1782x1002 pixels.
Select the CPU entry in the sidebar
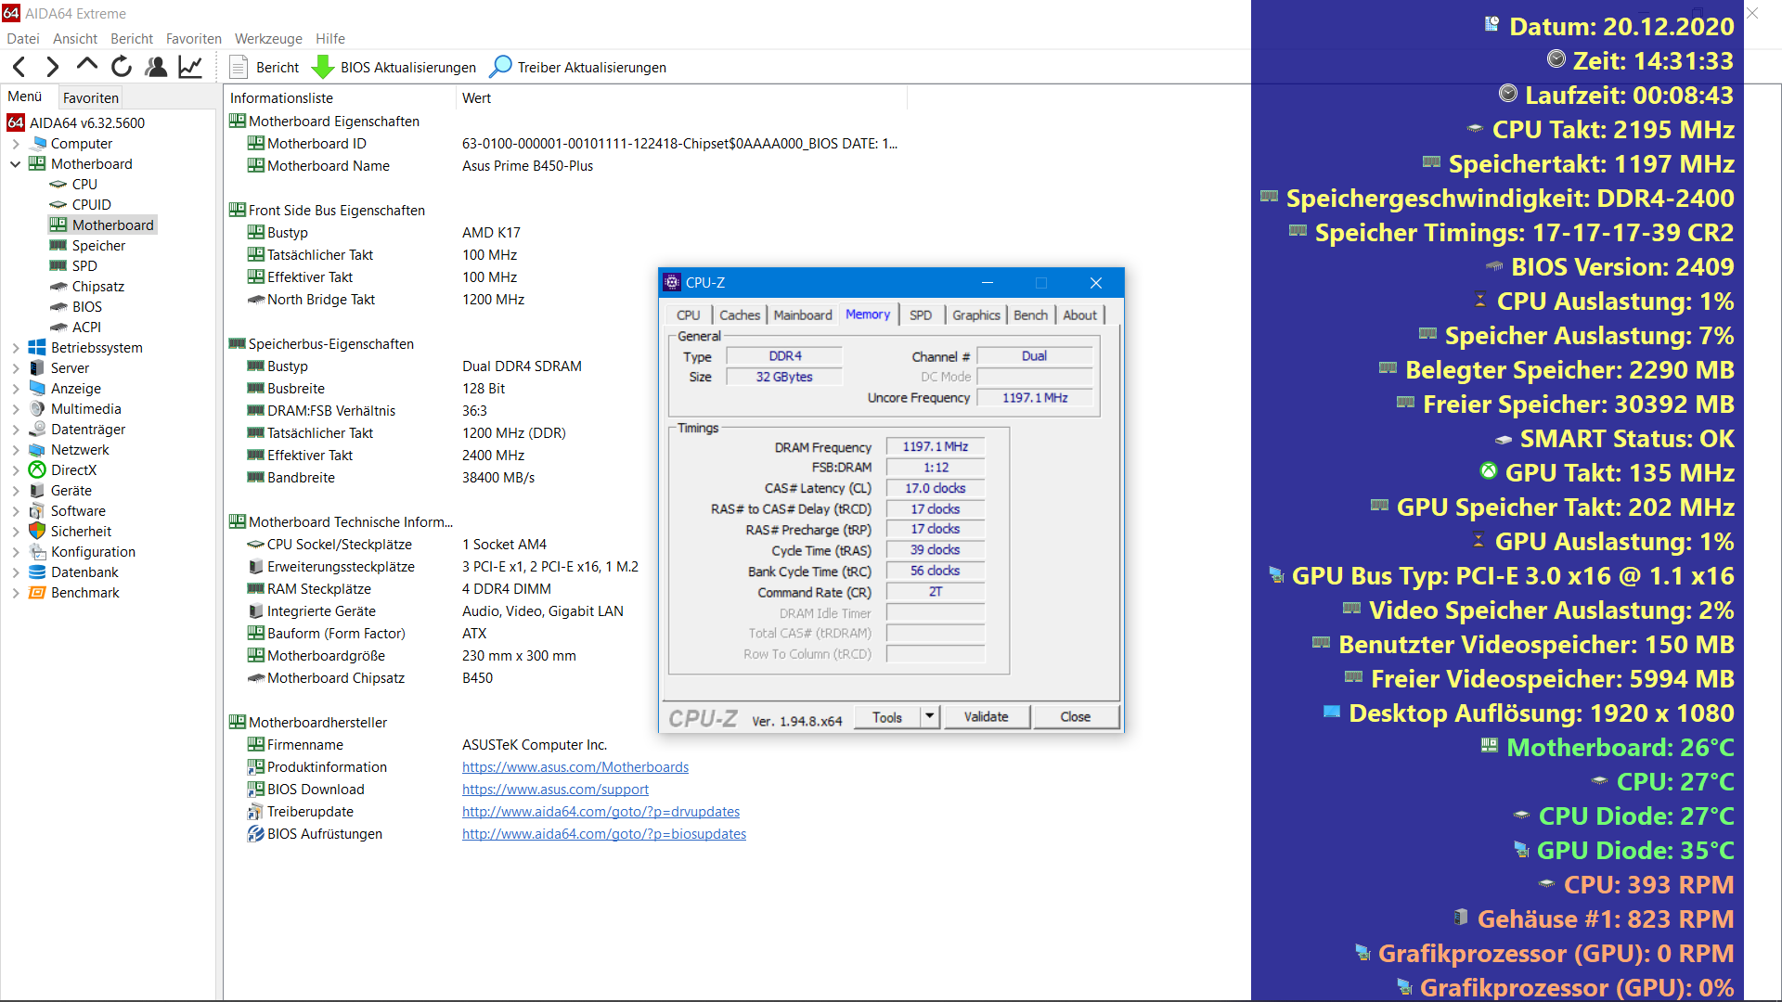click(x=84, y=184)
